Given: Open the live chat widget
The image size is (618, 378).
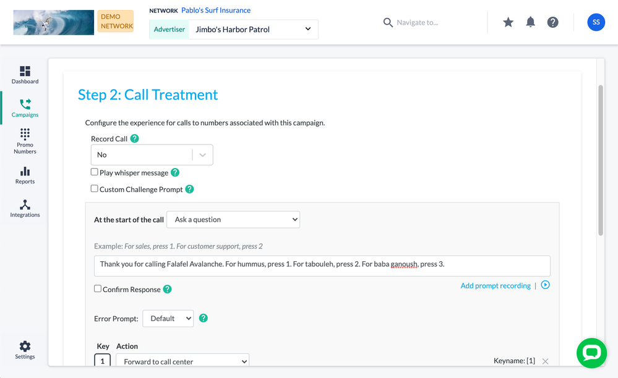Looking at the screenshot, I should (x=591, y=353).
